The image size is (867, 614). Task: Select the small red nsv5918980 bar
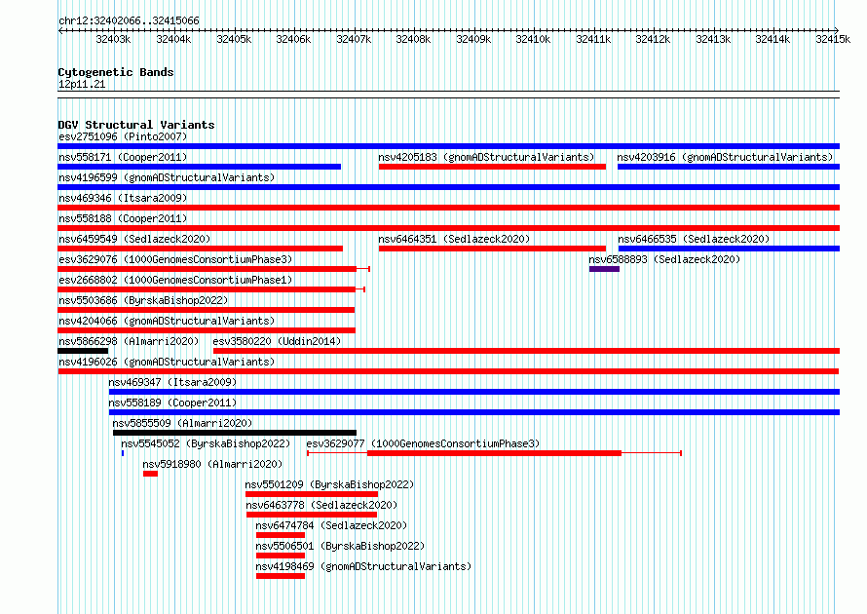[150, 474]
